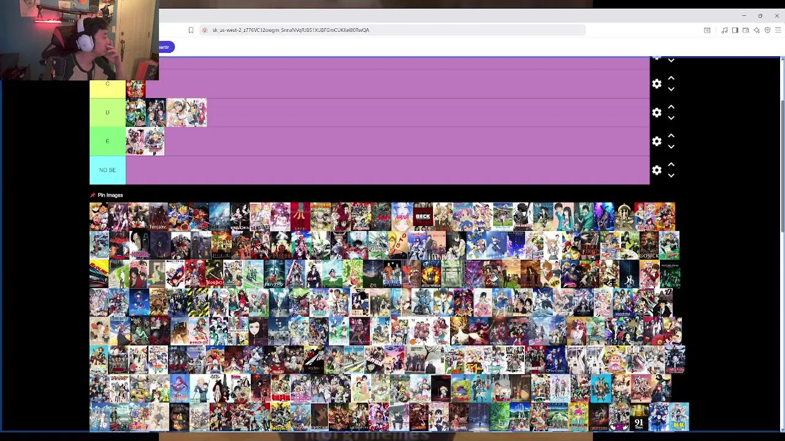This screenshot has height=441, width=785.
Task: Move the D tier row down
Action: pyautogui.click(x=671, y=118)
